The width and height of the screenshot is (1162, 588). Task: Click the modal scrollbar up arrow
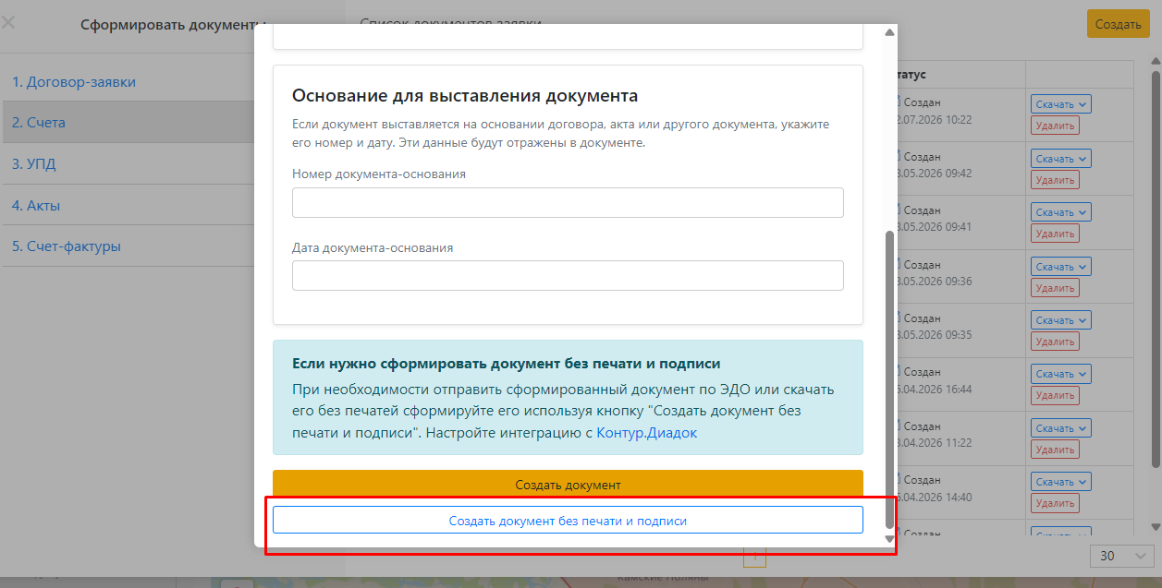pyautogui.click(x=890, y=32)
